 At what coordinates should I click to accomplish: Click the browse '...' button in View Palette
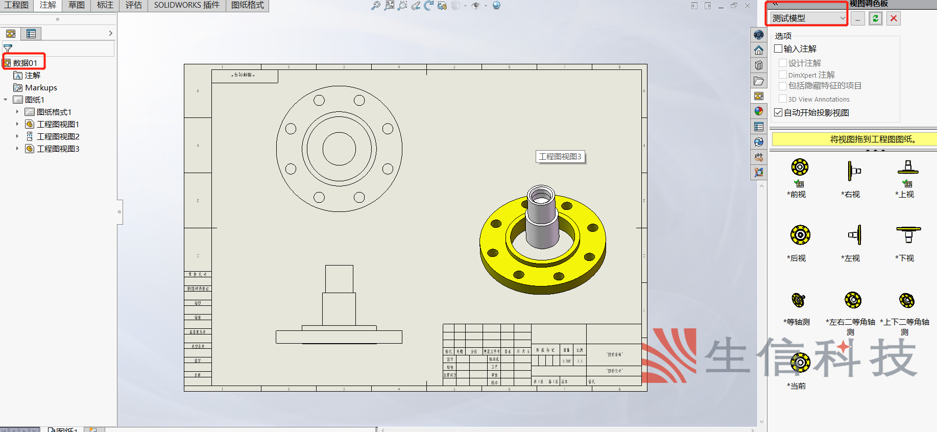click(857, 18)
